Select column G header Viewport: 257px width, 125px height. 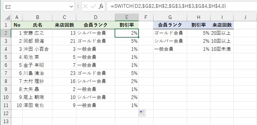(170, 17)
